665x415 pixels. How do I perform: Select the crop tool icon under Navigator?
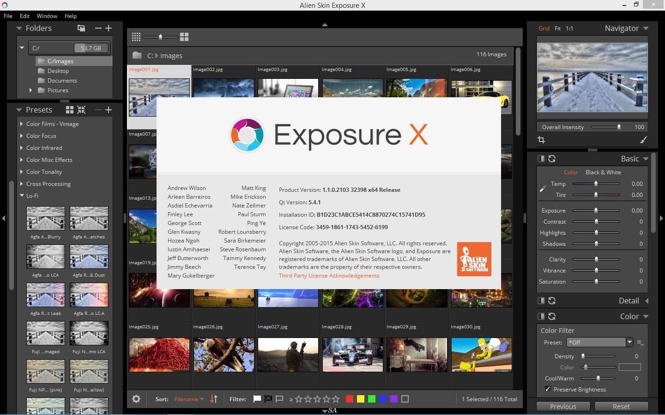pyautogui.click(x=541, y=140)
